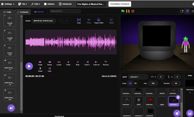The width and height of the screenshot is (194, 117).
Task: Click the Choose a Backdrop button
Action: [190, 113]
